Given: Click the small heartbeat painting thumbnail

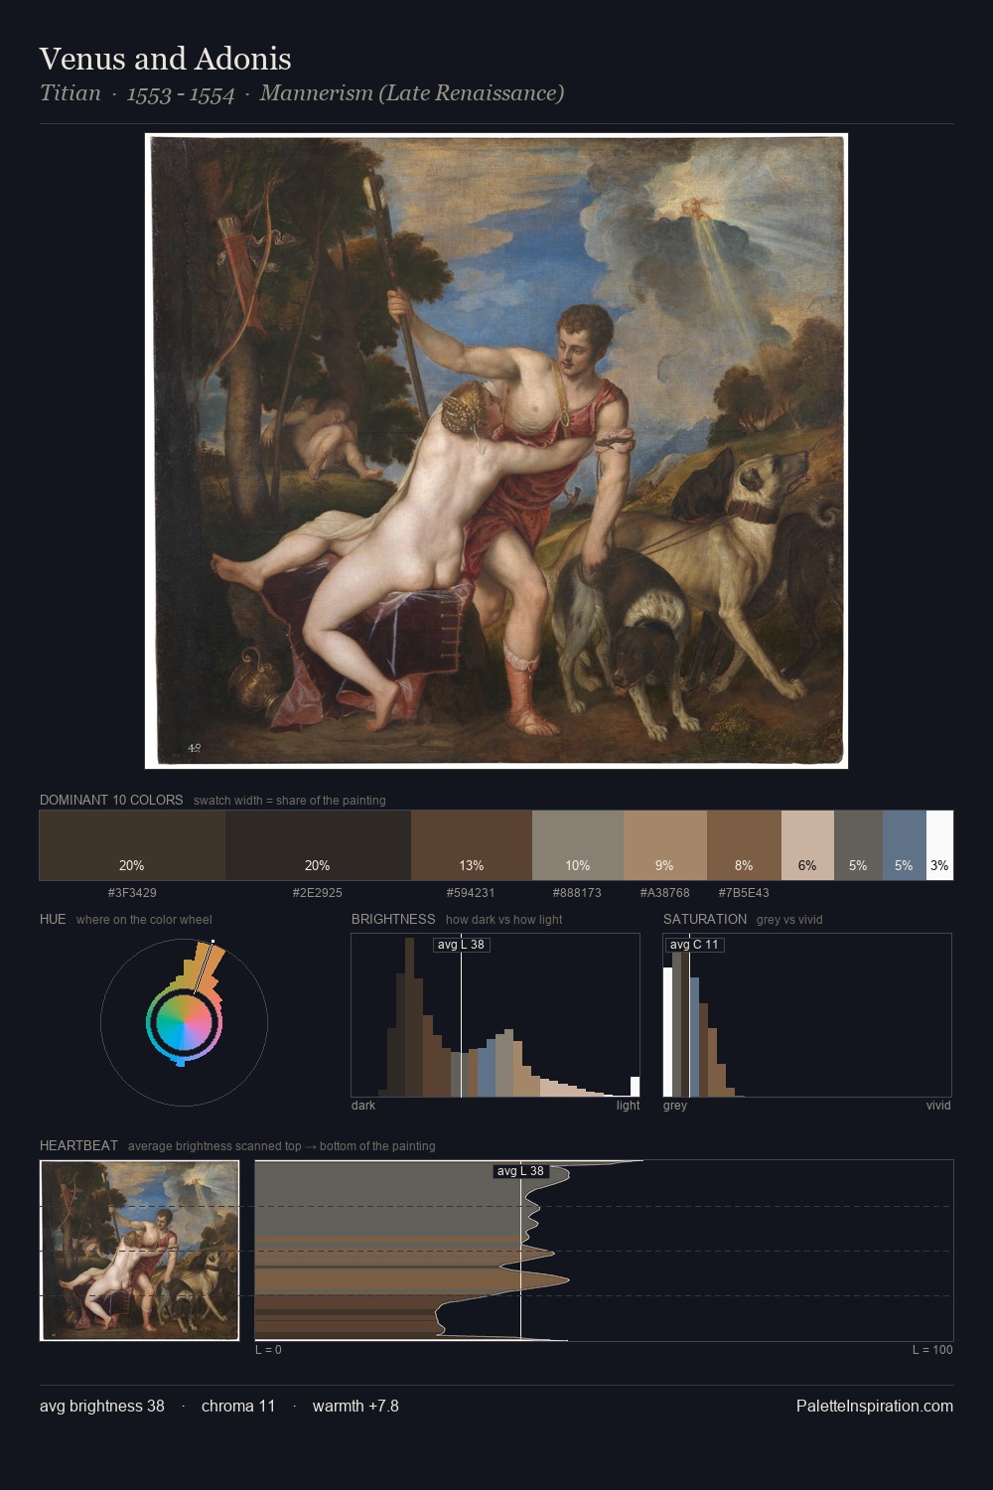Looking at the screenshot, I should [140, 1251].
